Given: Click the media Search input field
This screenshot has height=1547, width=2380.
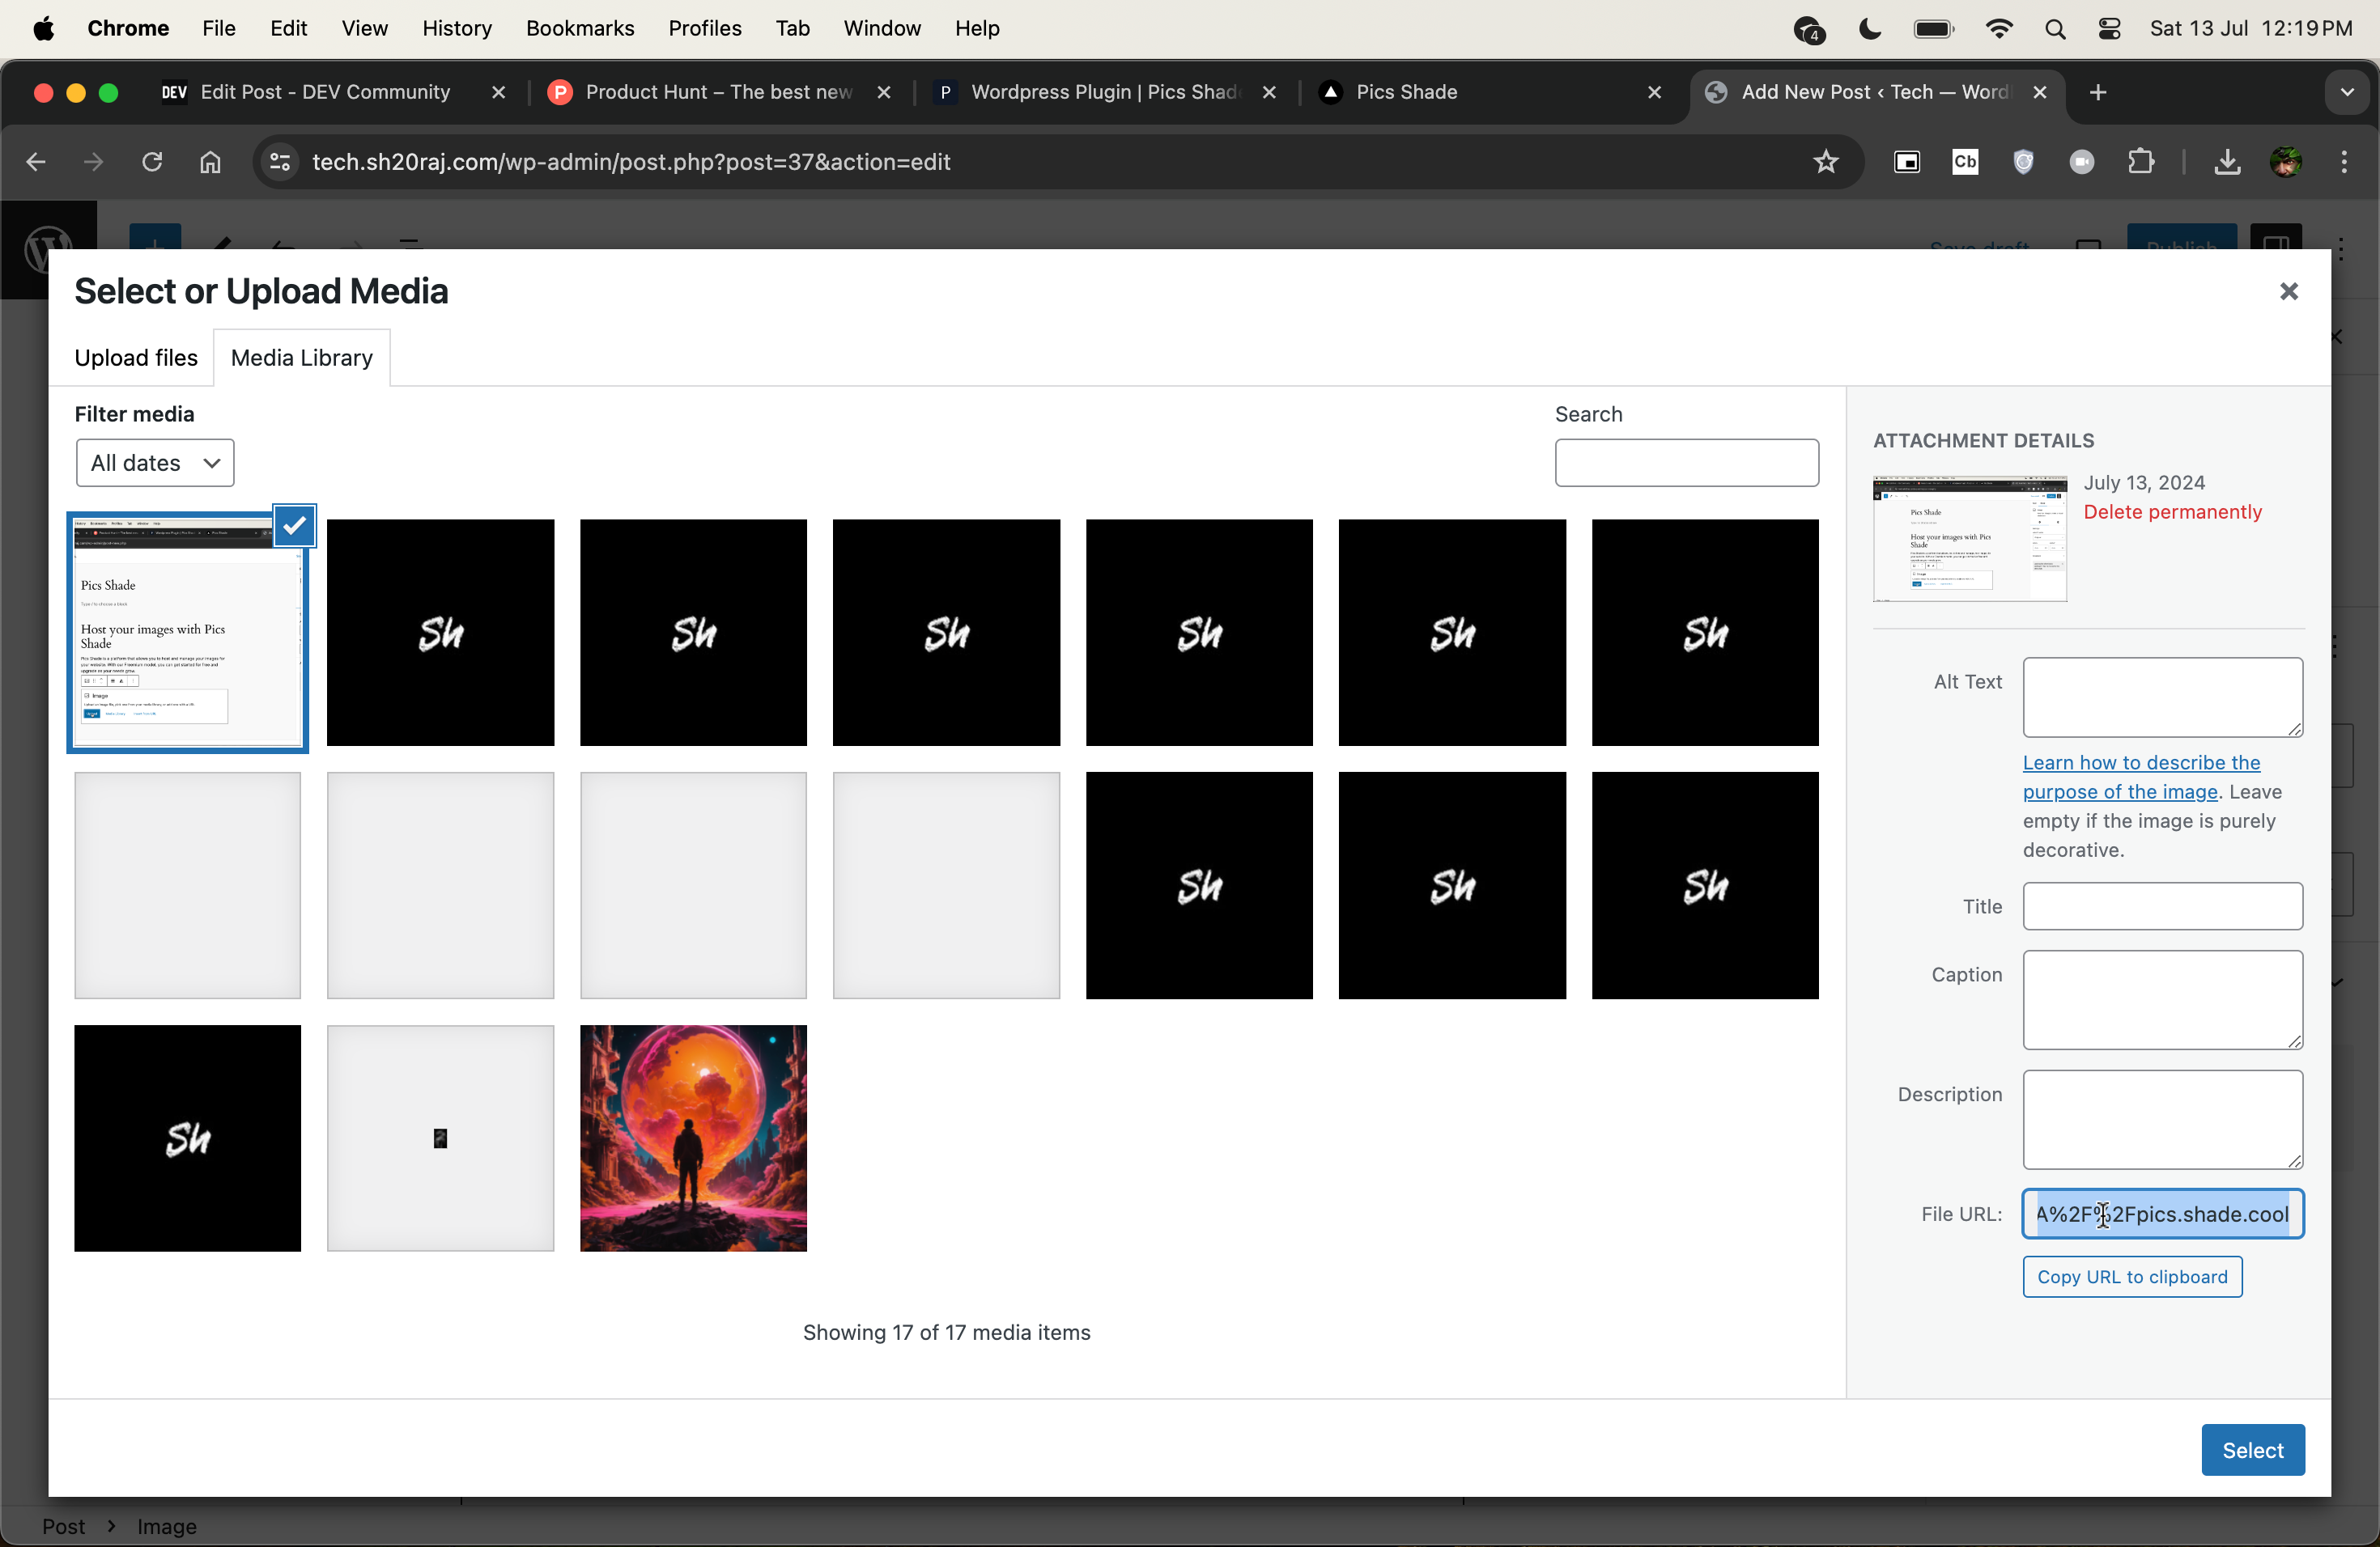Looking at the screenshot, I should pos(1686,463).
